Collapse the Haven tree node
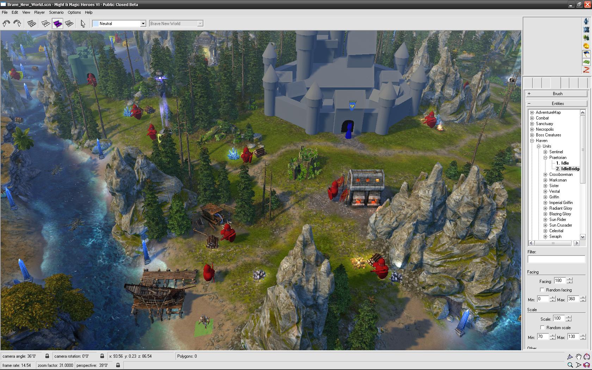 (x=532, y=141)
